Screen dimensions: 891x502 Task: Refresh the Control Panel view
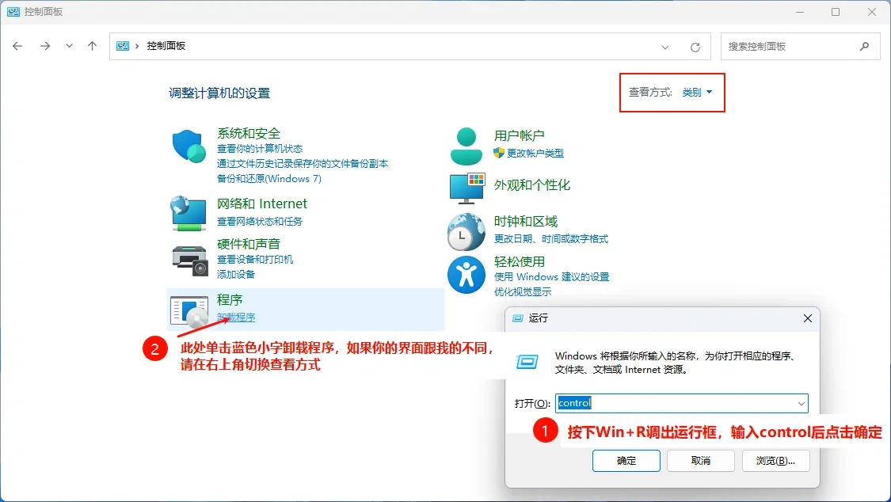click(x=695, y=46)
